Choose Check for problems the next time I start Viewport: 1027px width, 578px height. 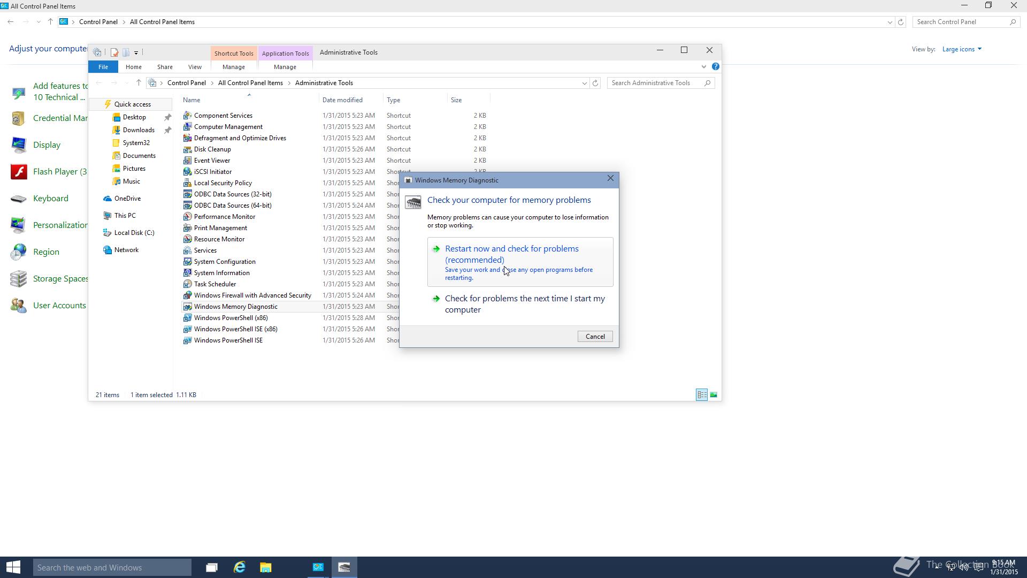click(x=520, y=304)
